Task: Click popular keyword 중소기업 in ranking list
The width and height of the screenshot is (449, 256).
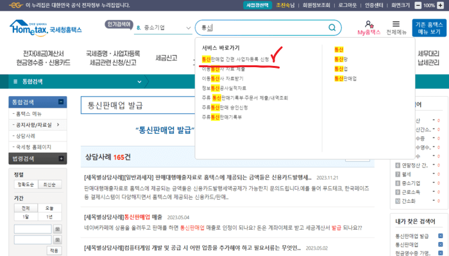Action: (x=411, y=183)
